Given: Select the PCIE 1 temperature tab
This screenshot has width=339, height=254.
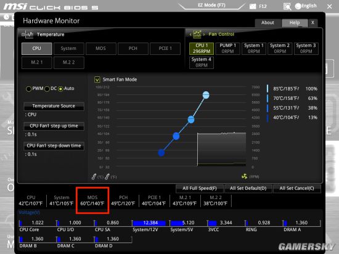Looking at the screenshot, I should point(165,49).
